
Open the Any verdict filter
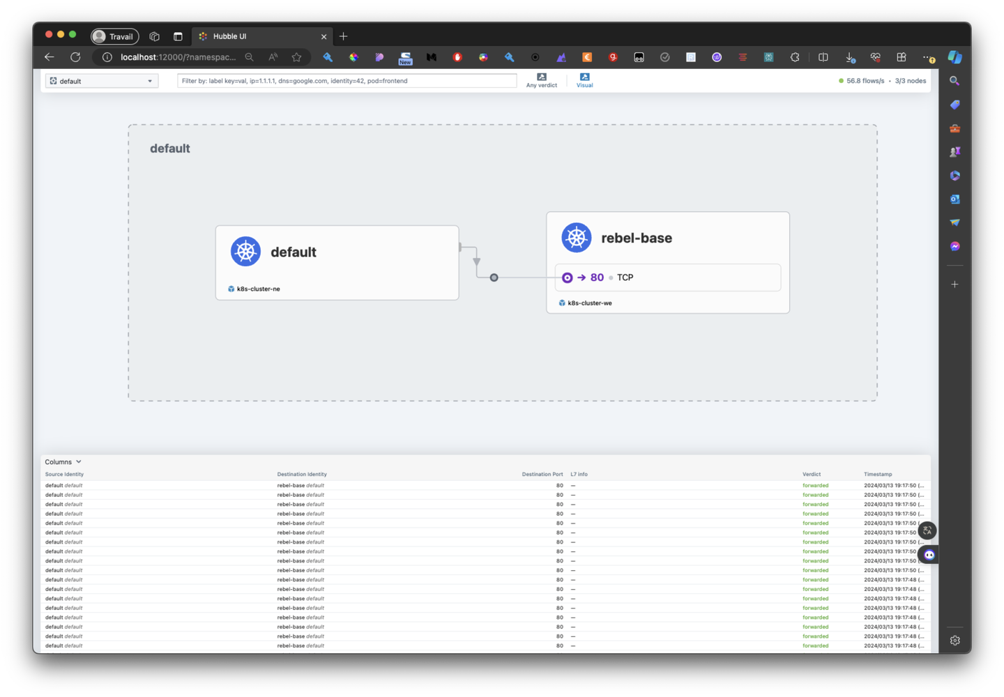pyautogui.click(x=541, y=80)
